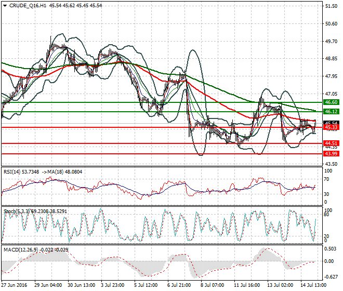This screenshot has height=291, width=343.
Task: Select the 3 Jul 23:00 time label
Action: tap(113, 285)
